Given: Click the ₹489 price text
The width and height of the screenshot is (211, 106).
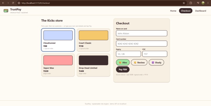Looking at the screenshot, I should click(x=81, y=71).
